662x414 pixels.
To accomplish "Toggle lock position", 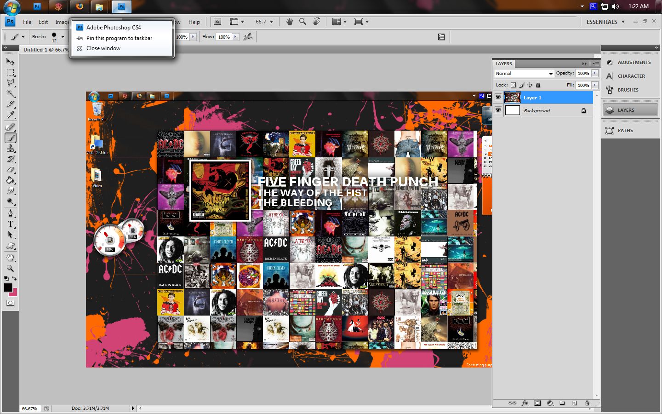I will [530, 85].
